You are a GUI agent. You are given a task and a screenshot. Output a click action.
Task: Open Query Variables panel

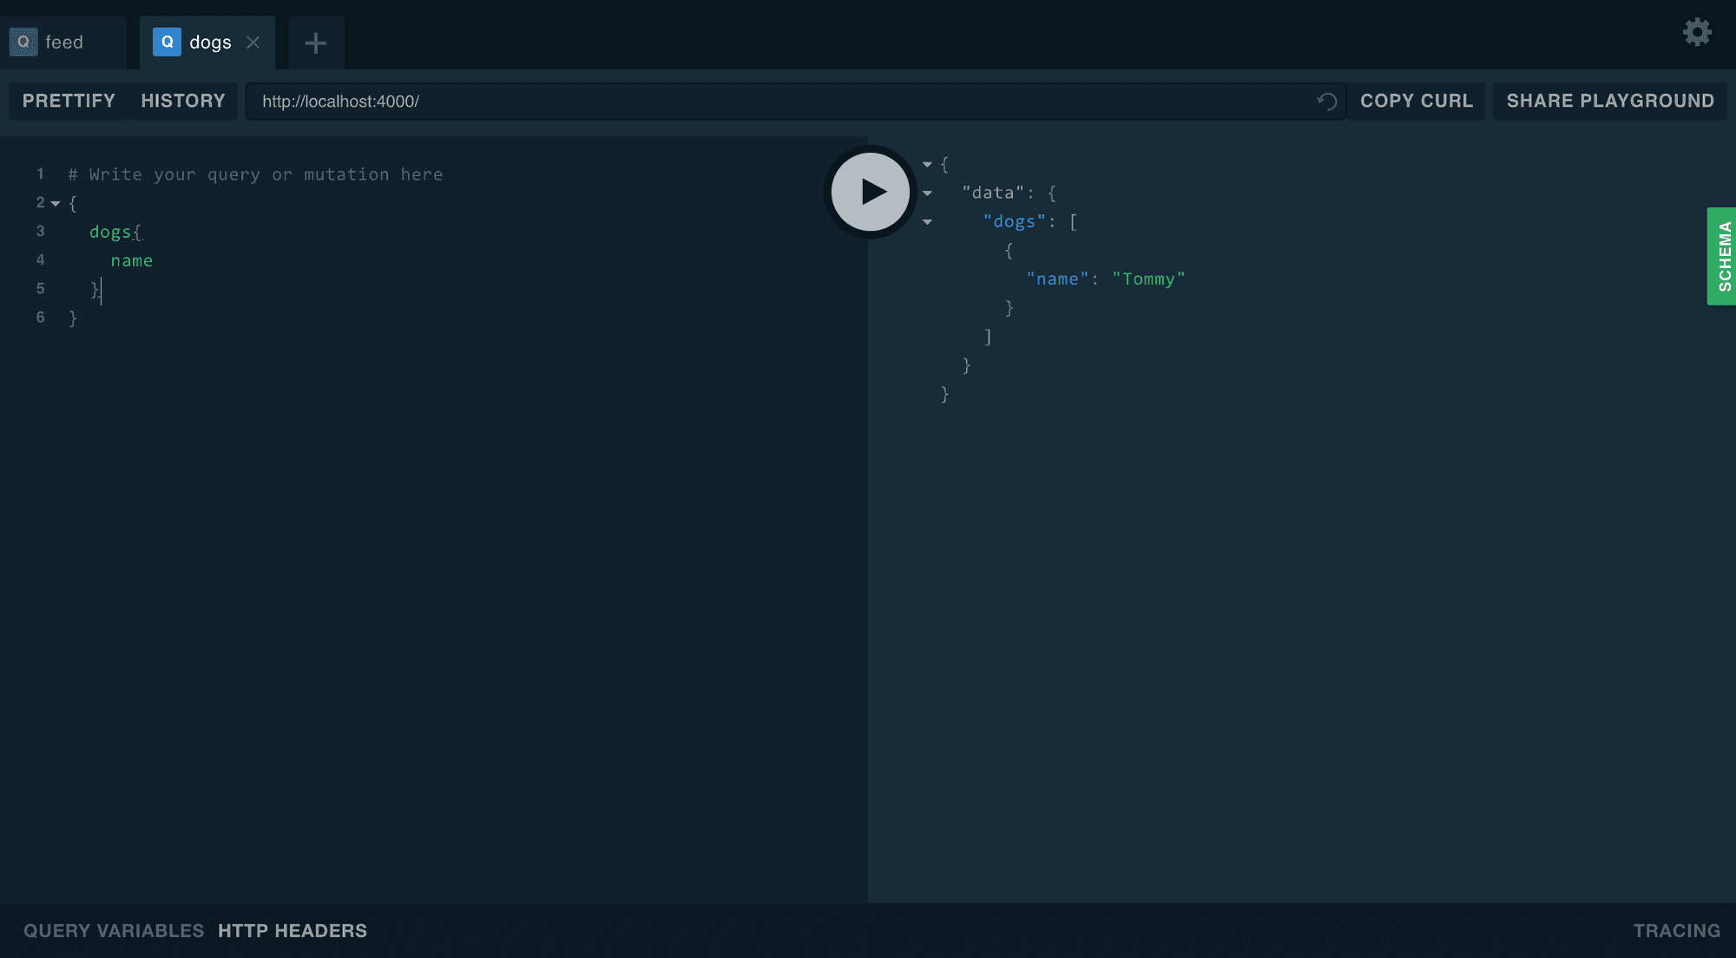tap(114, 931)
